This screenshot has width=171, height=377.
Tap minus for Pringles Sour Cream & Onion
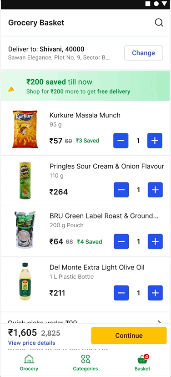tap(121, 190)
